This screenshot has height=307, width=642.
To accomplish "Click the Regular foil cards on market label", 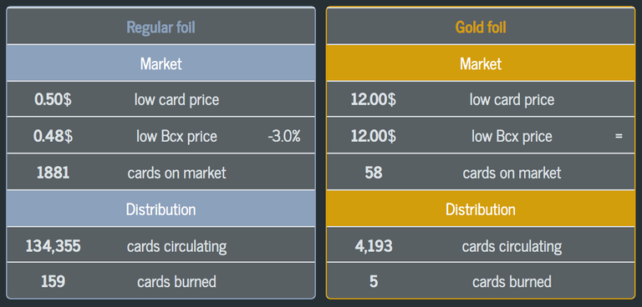I will (176, 173).
